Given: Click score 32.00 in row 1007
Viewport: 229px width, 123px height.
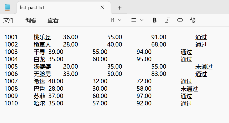Looking at the screenshot, I should (100, 81).
